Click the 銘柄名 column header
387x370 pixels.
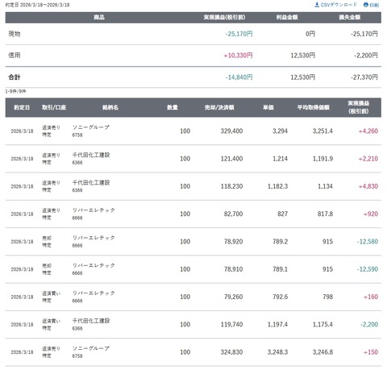(110, 107)
